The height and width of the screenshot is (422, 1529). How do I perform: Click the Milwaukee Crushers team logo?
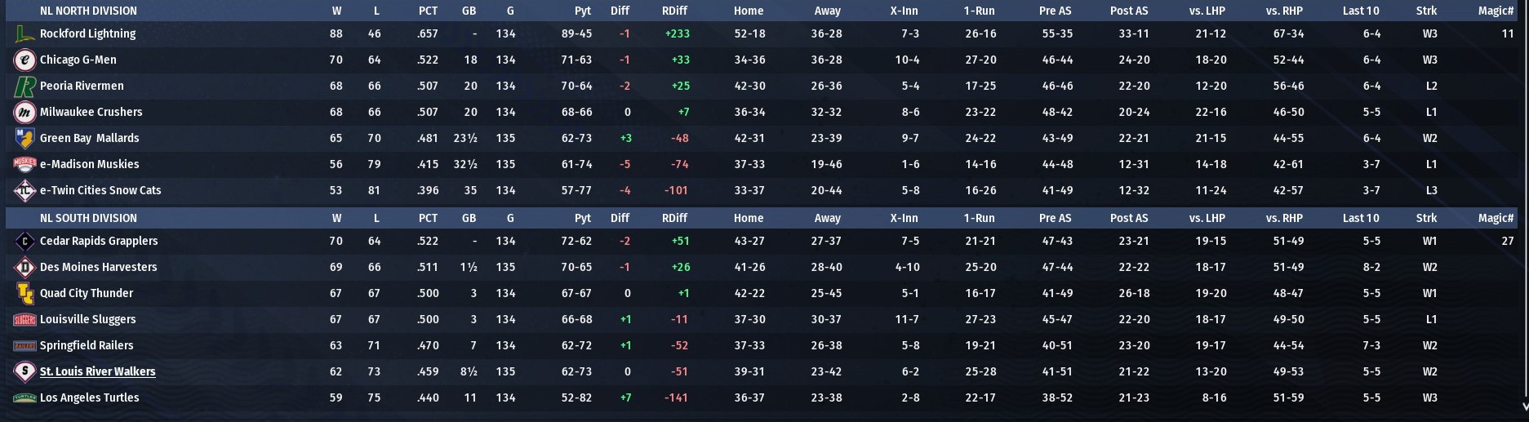pos(24,113)
